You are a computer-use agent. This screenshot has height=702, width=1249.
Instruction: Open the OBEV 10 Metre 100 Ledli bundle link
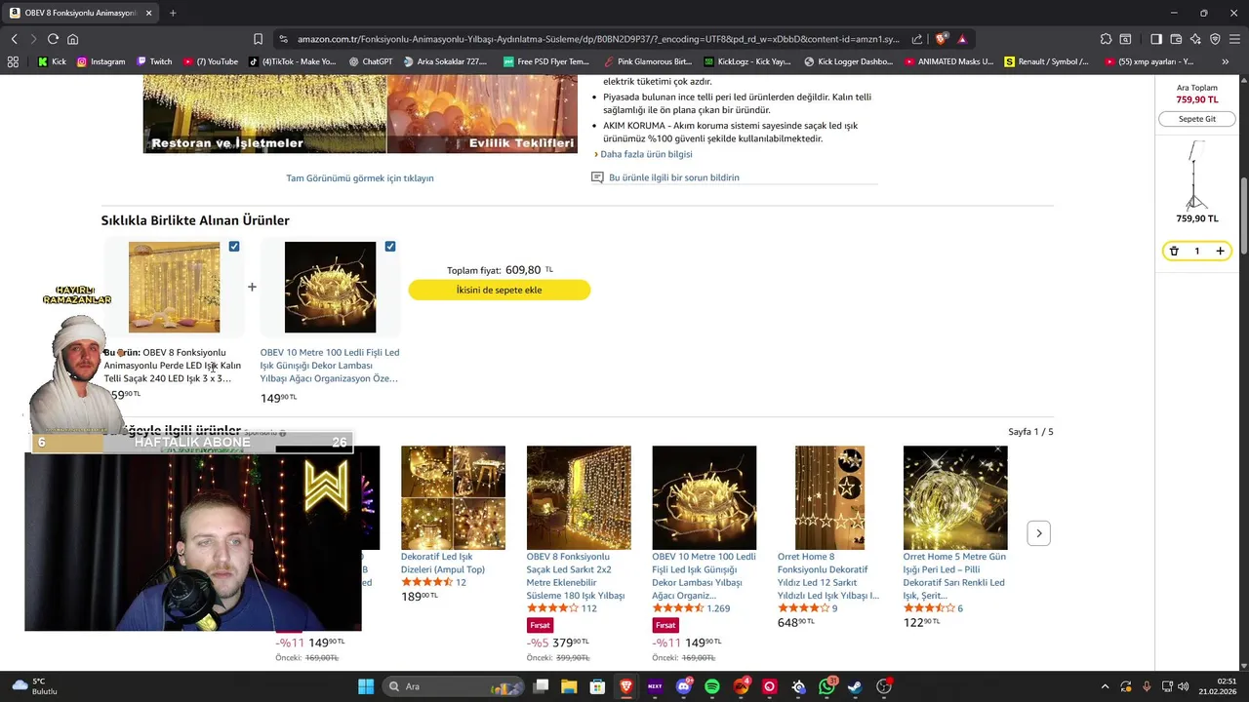click(330, 365)
